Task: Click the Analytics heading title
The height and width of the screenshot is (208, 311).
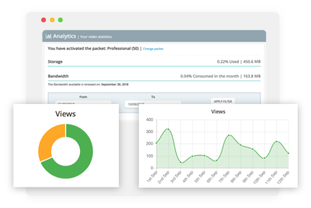Action: pos(65,36)
